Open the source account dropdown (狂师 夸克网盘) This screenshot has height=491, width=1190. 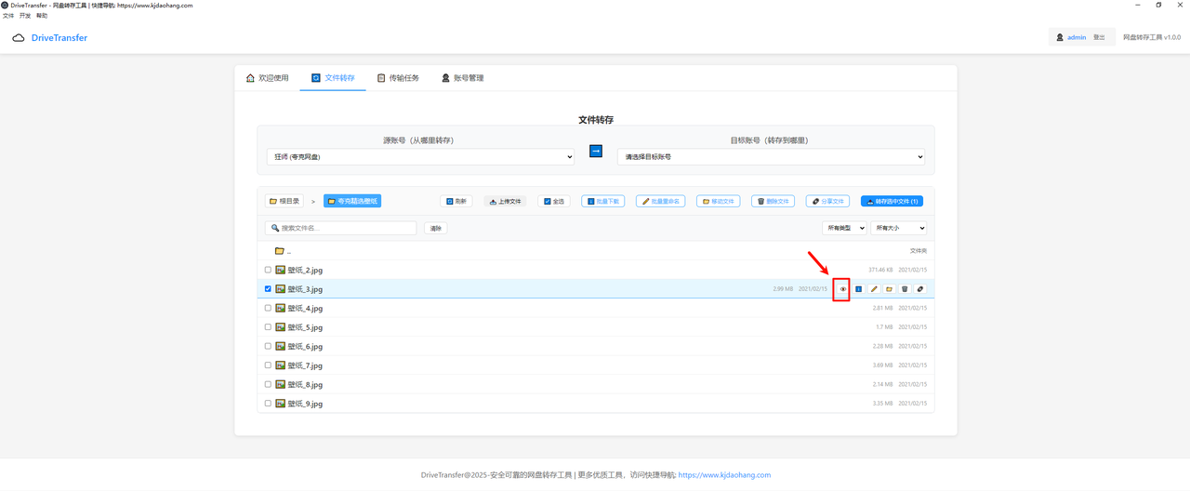(x=419, y=157)
